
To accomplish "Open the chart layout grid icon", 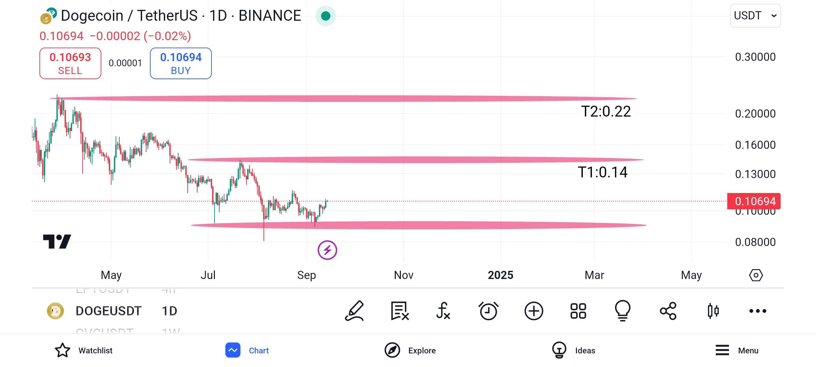I will pyautogui.click(x=578, y=311).
